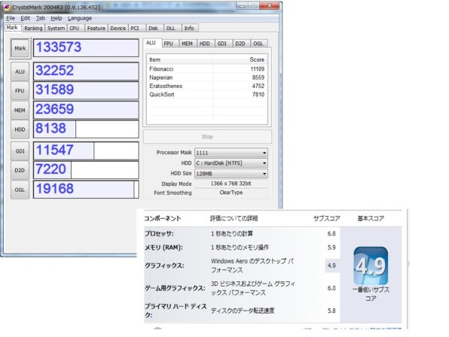449x337 pixels.
Task: Select the Napierian result row
Action: click(207, 77)
